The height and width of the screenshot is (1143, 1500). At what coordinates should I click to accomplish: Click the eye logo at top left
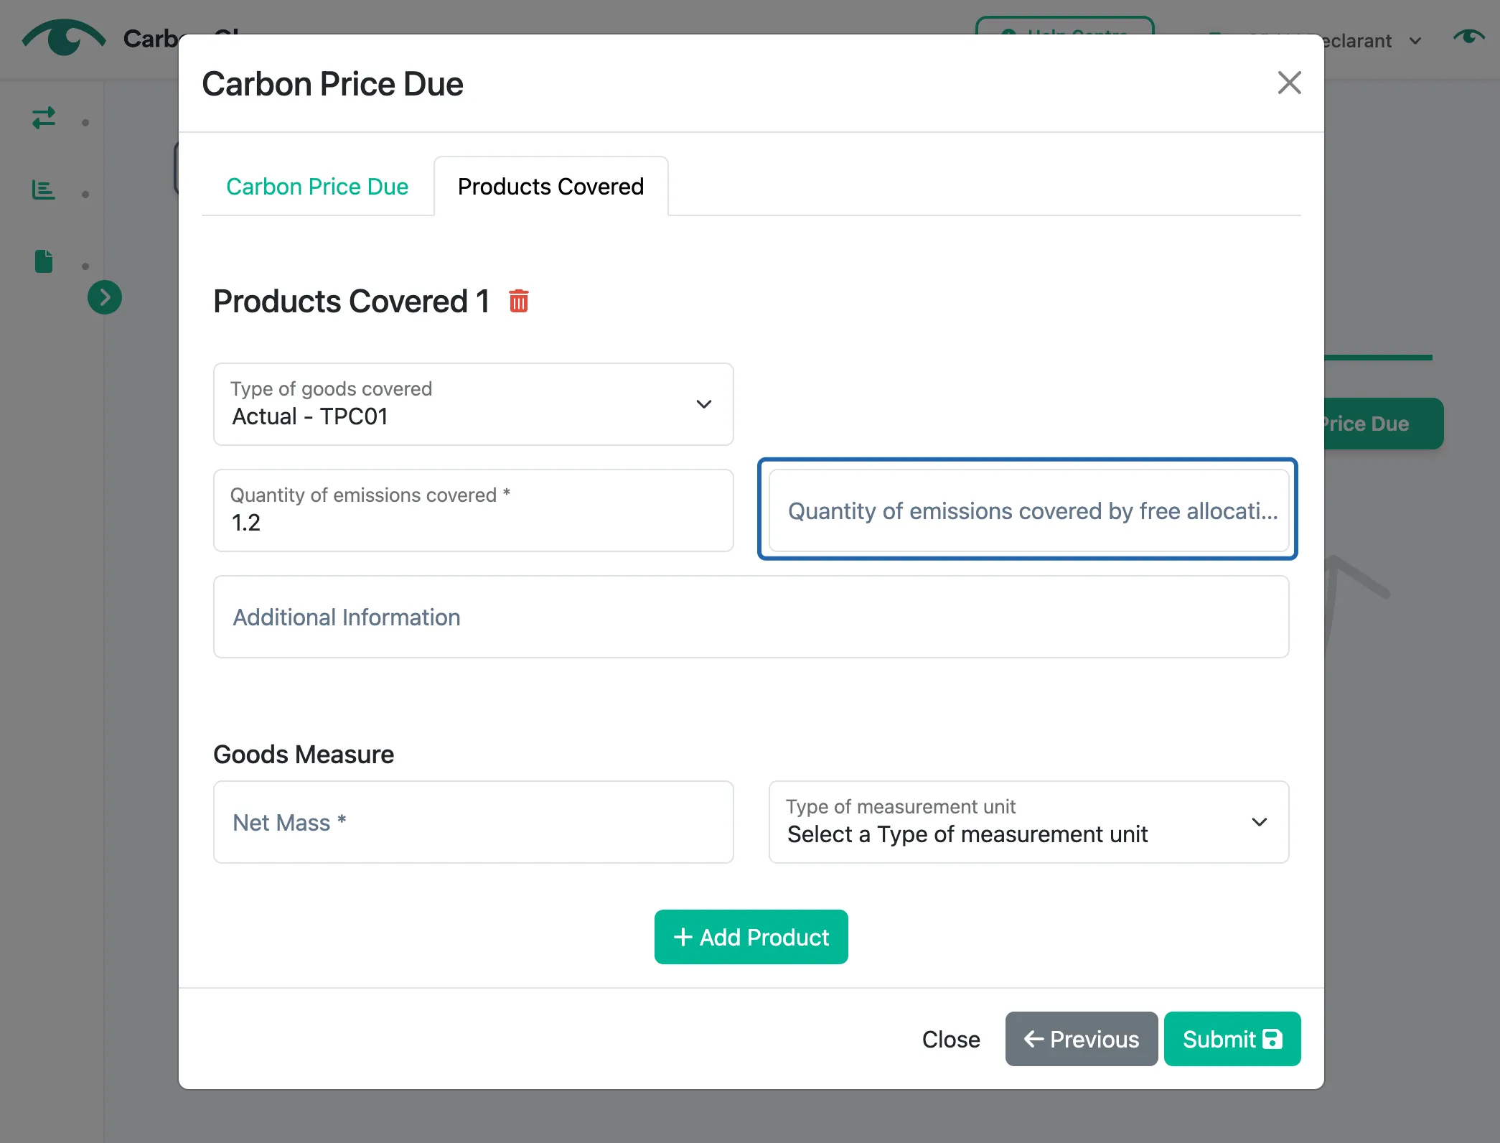point(64,37)
